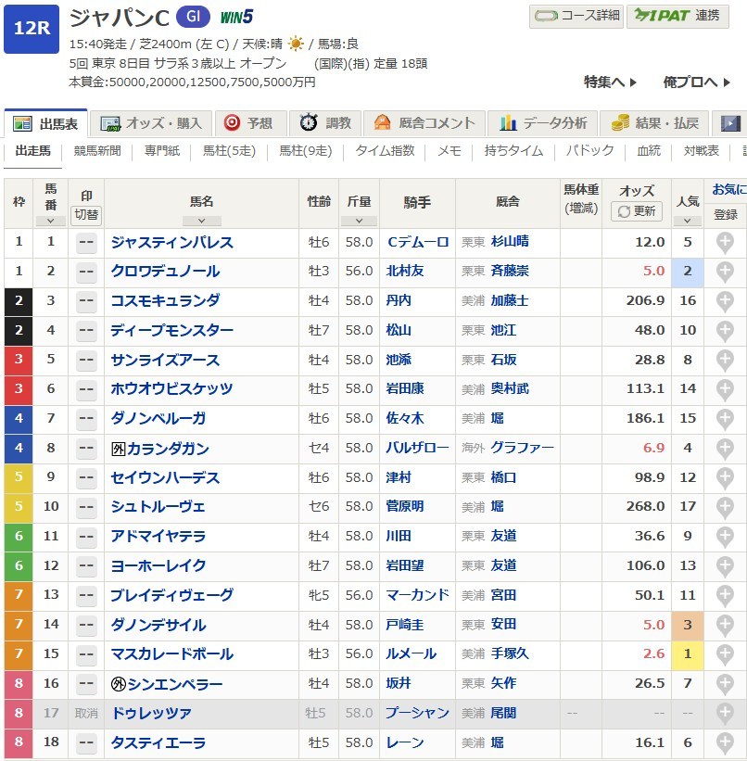Toggle the mark for クロワデュノール
The image size is (747, 761).
coord(86,272)
